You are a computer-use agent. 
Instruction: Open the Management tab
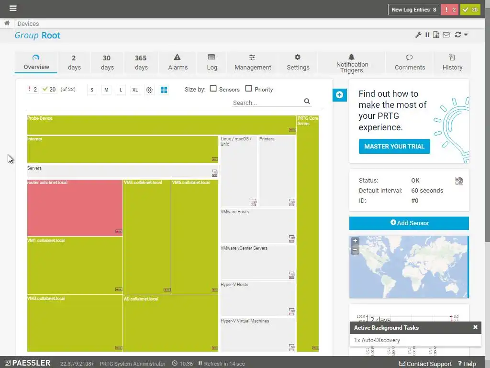(x=253, y=63)
